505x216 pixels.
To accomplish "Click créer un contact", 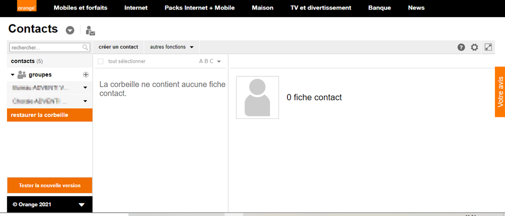I will [118, 47].
